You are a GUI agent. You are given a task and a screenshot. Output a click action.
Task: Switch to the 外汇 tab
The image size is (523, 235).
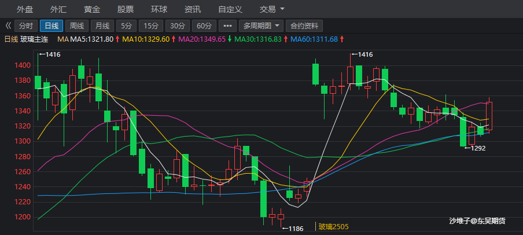click(58, 9)
